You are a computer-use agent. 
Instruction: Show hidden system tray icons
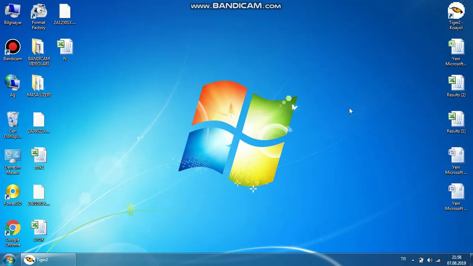[x=413, y=260]
